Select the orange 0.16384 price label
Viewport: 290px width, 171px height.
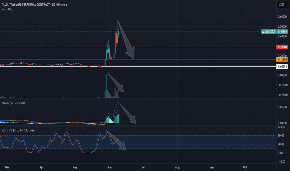282,59
